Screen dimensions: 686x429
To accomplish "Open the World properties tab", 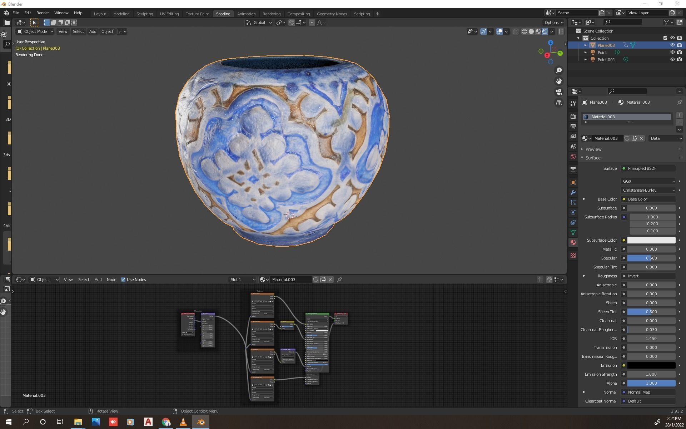I will [x=573, y=157].
